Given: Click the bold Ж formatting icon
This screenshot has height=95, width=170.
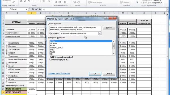Looking at the screenshot, I should pos(21,1).
